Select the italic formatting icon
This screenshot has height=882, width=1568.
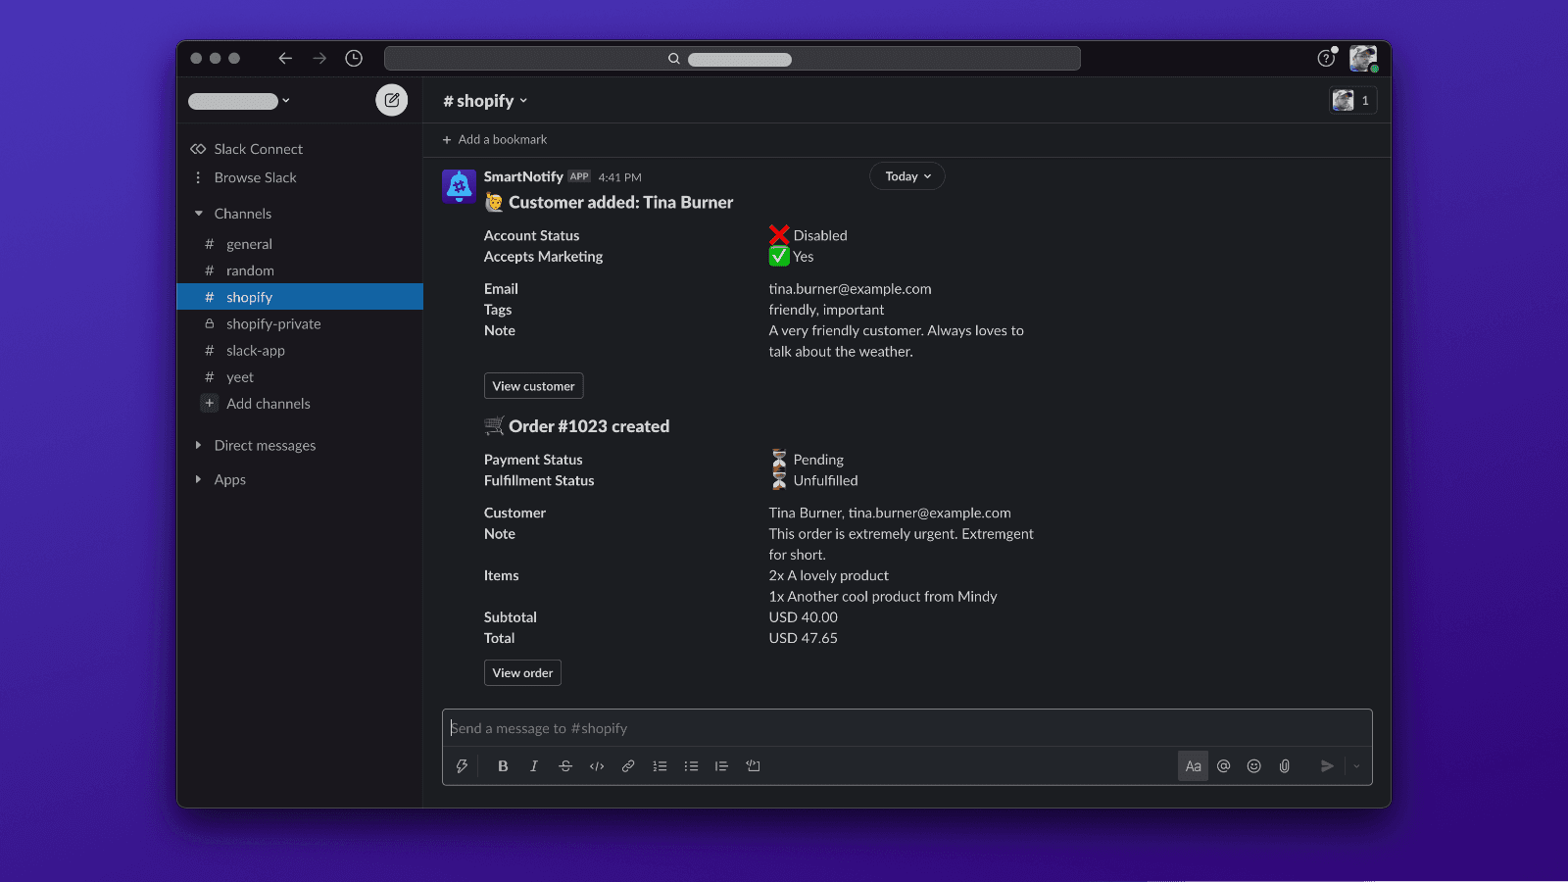534,765
